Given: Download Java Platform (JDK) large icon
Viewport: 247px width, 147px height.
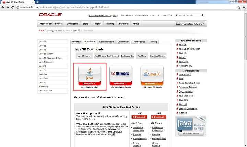Looking at the screenshot, I should pyautogui.click(x=90, y=75).
